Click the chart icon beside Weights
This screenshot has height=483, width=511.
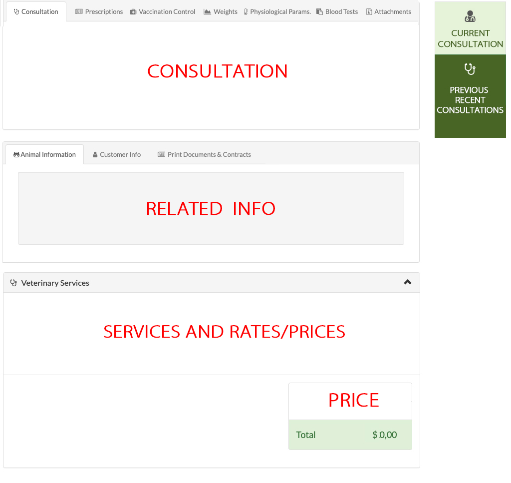pyautogui.click(x=207, y=12)
